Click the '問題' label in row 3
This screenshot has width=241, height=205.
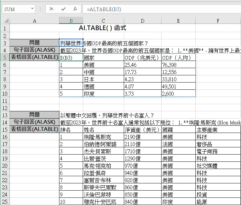tap(34, 43)
